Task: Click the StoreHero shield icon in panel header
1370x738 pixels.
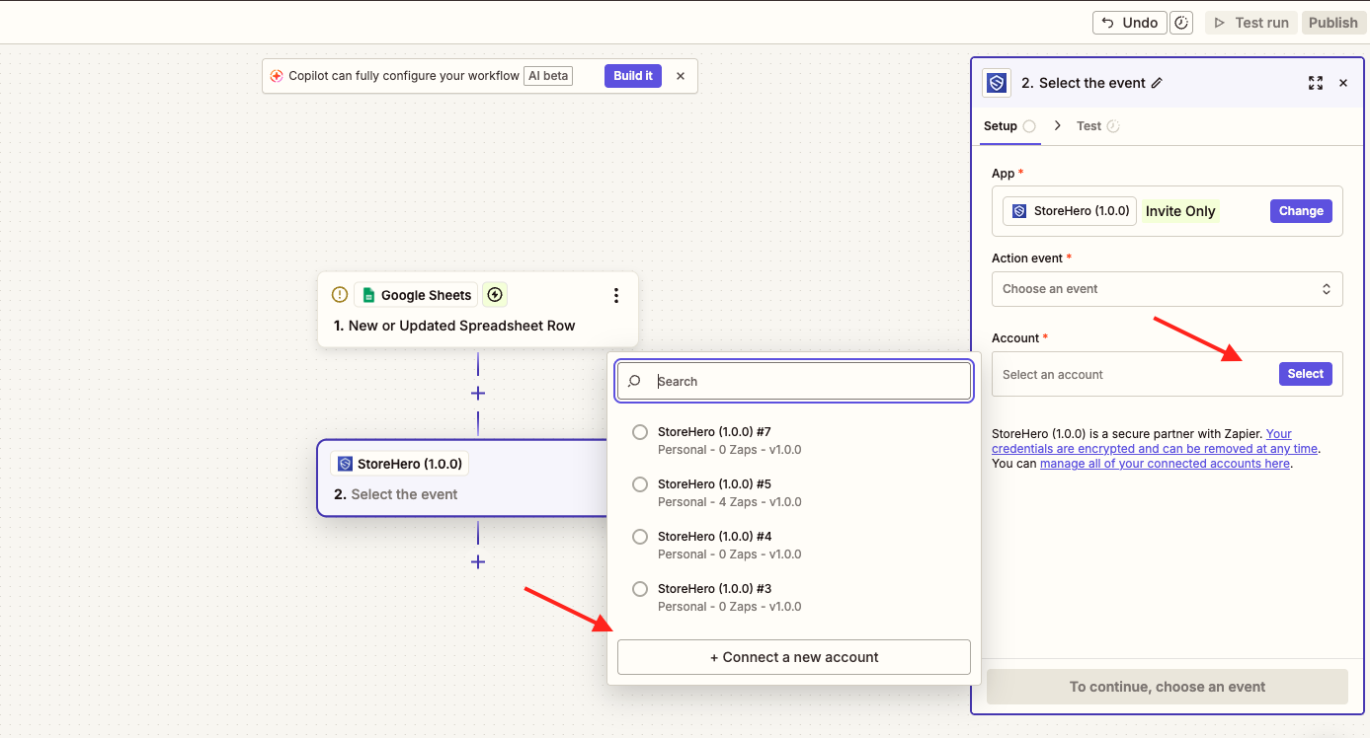Action: click(997, 83)
